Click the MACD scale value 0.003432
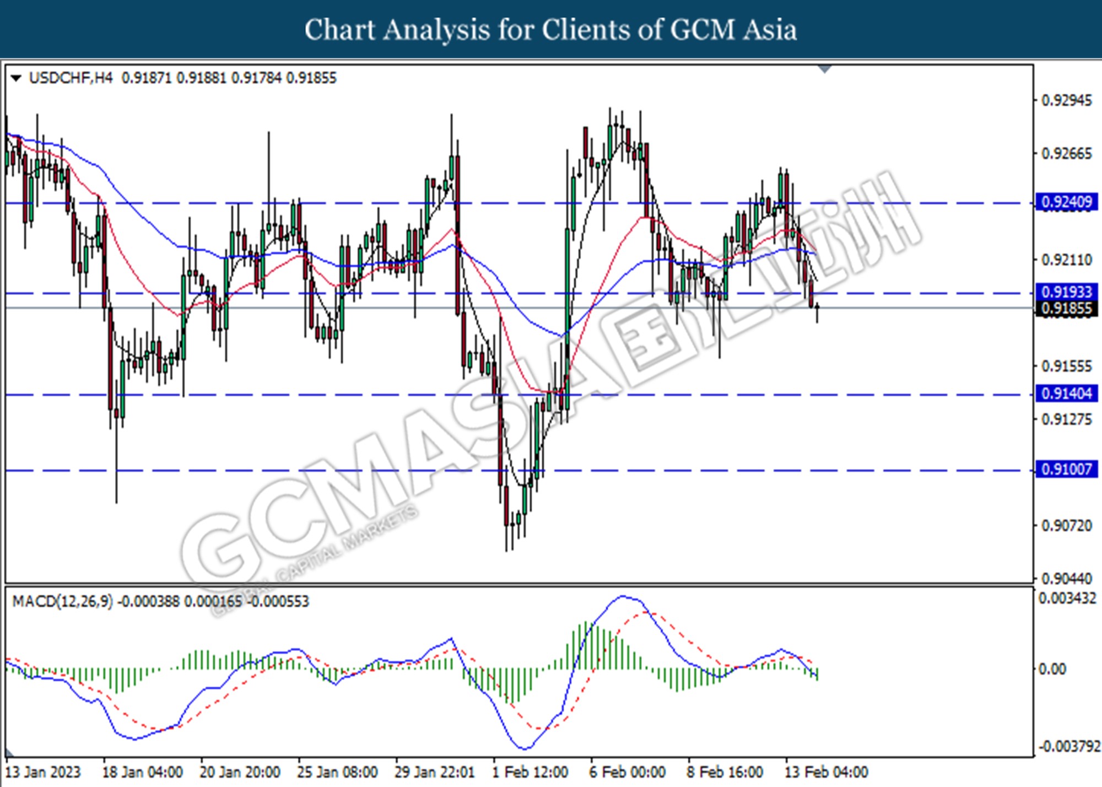The image size is (1102, 787). click(1068, 599)
